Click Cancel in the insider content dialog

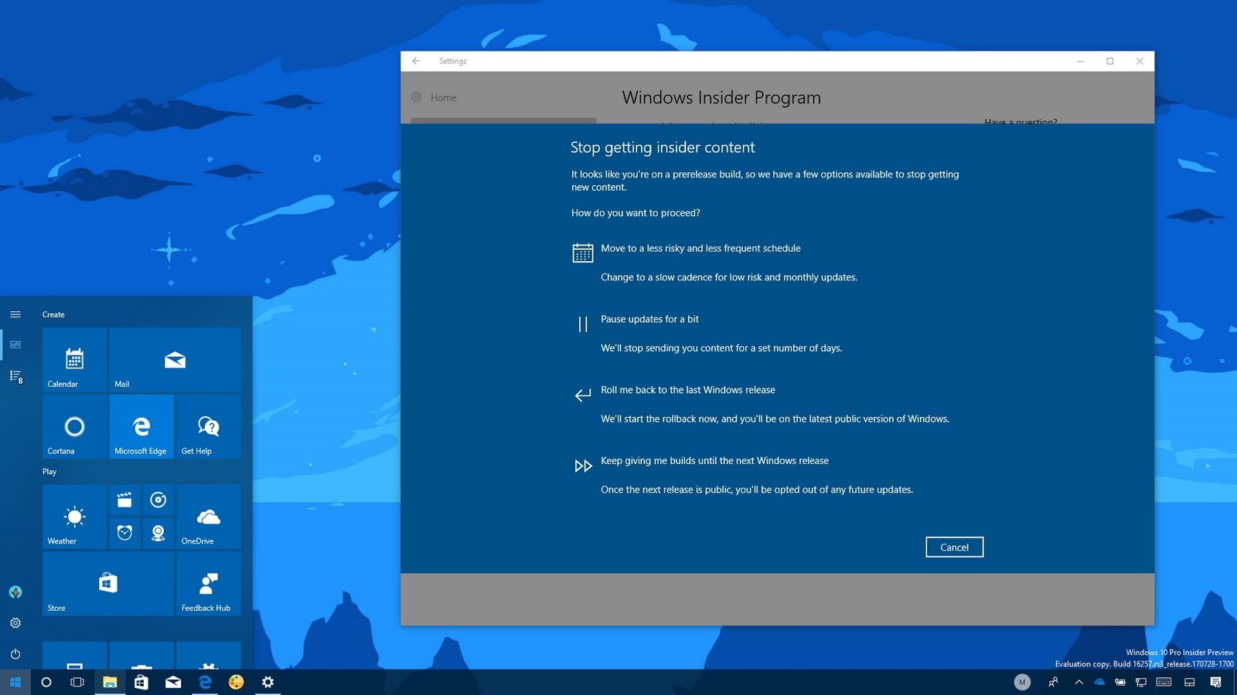point(954,547)
